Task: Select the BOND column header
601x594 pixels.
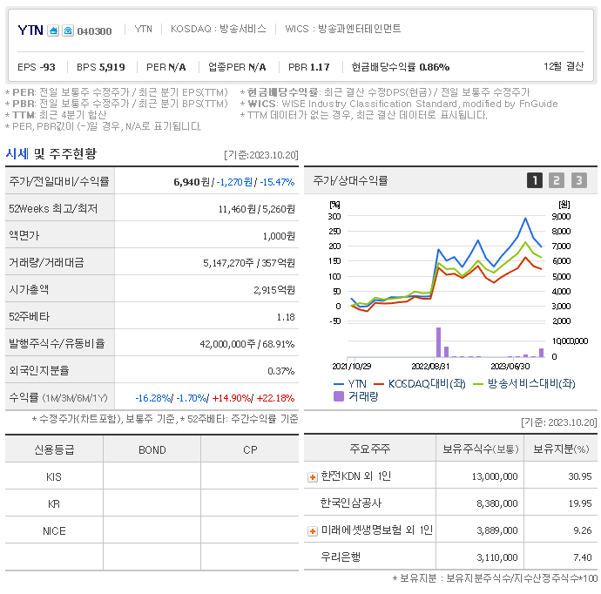Action: (x=152, y=450)
